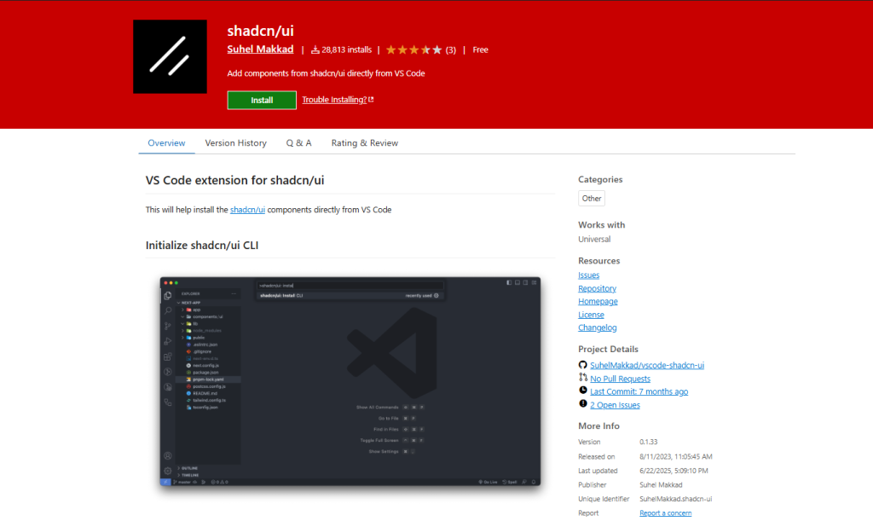Viewport: 873px width, 527px height.
Task: Click the Free price label
Action: tap(480, 49)
